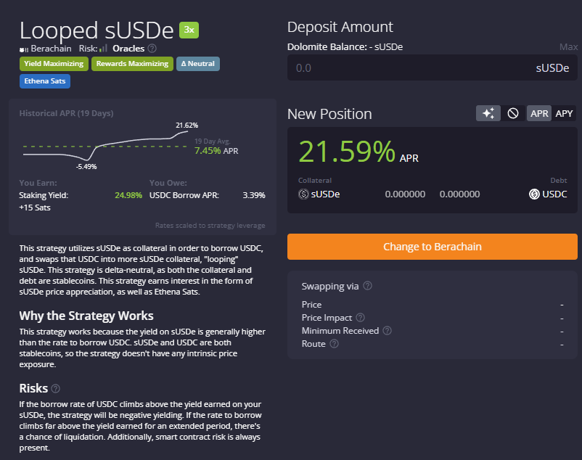Image resolution: width=582 pixels, height=460 pixels.
Task: Switch rate display to APR
Action: coord(539,113)
